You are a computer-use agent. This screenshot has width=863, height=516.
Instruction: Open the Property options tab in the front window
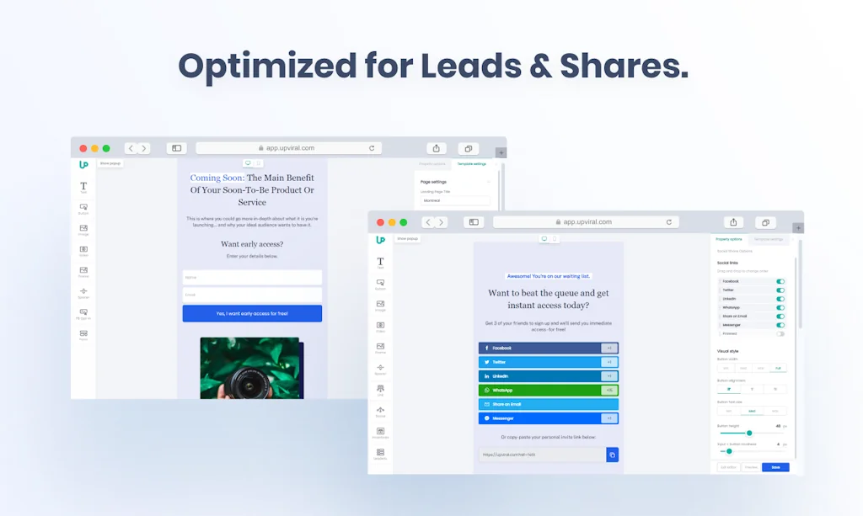(729, 239)
